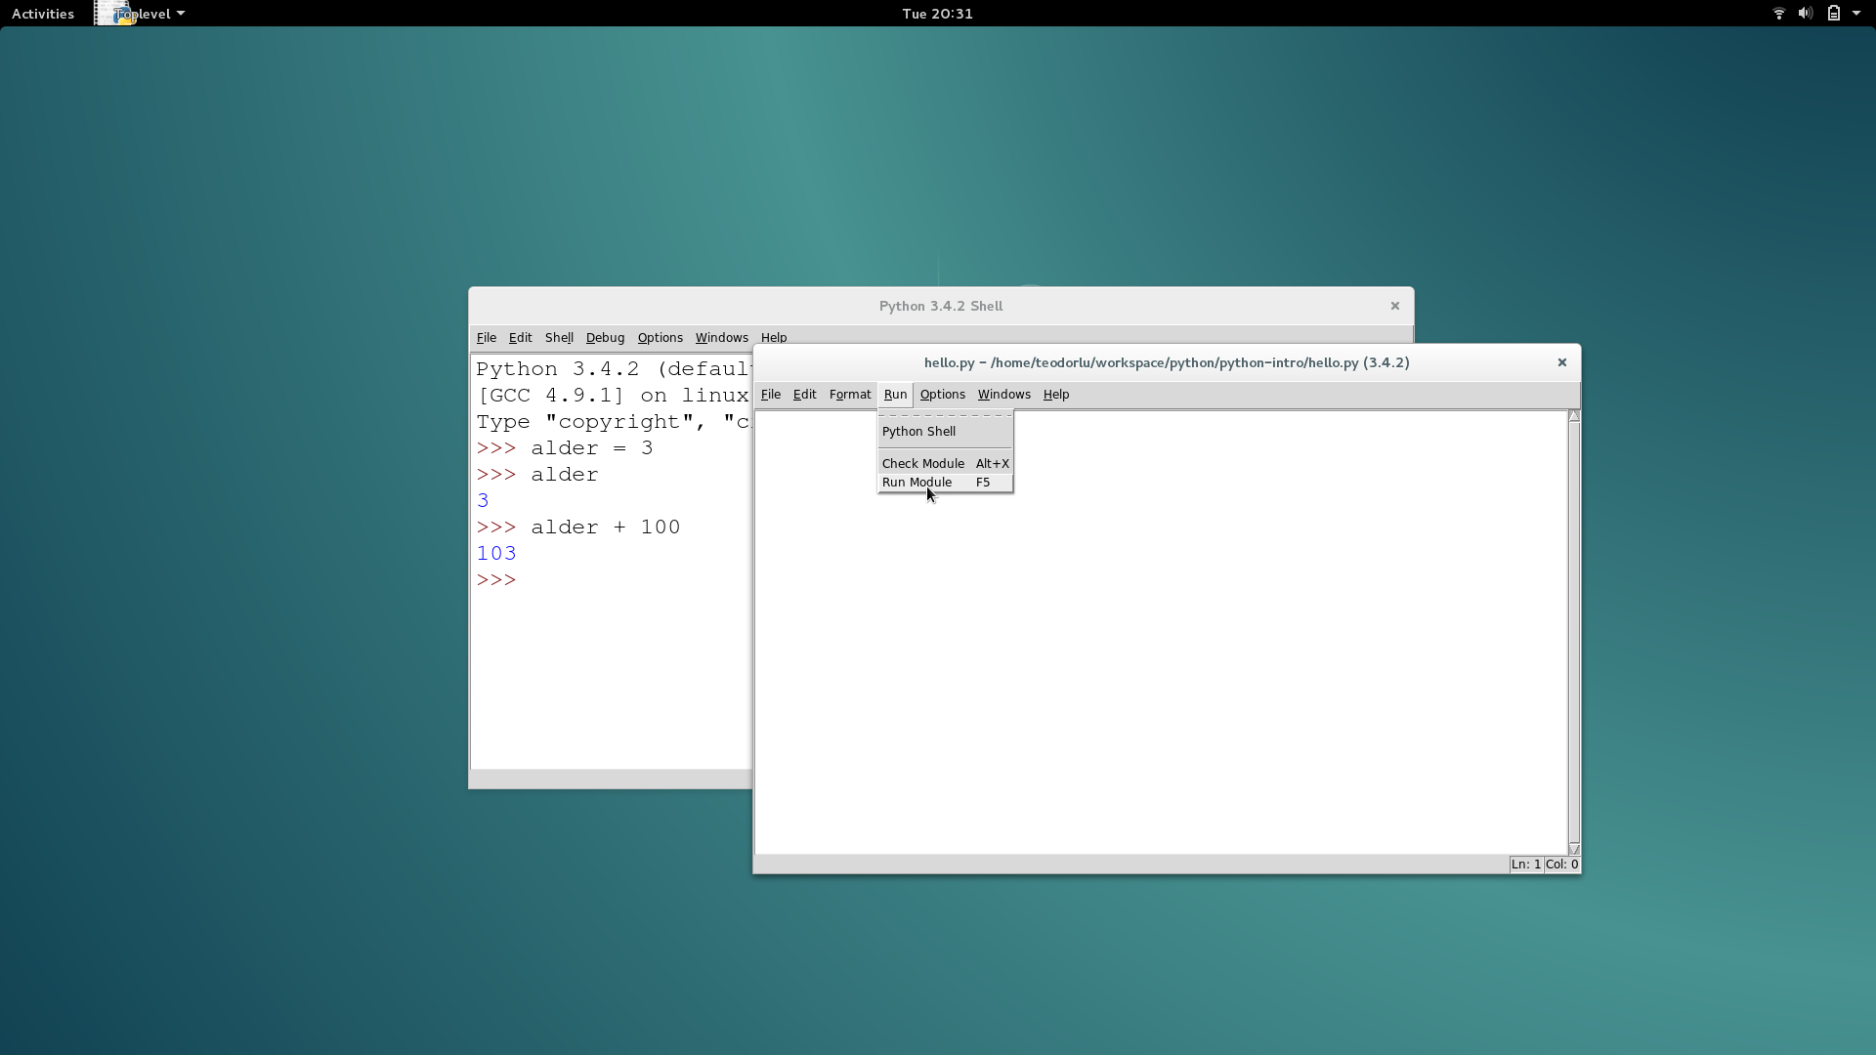1876x1055 pixels.
Task: Click the volume speaker icon
Action: point(1805,14)
